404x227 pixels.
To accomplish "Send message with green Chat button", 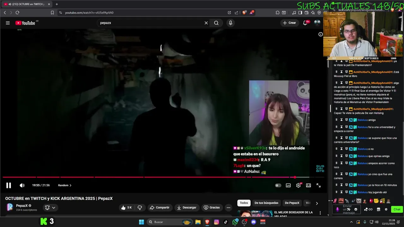I will pos(397,209).
